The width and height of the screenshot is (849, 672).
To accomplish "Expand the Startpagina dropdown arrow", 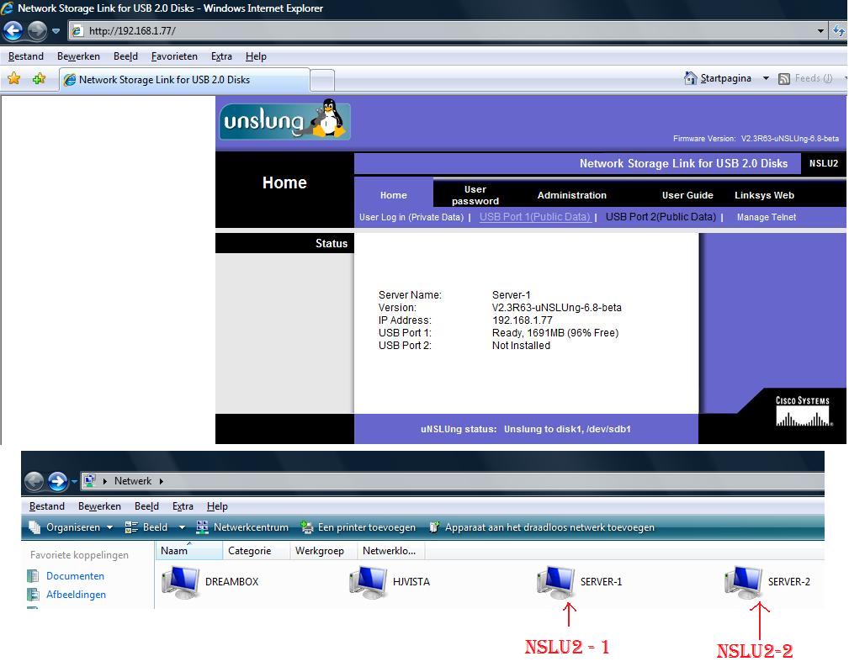I will coord(766,78).
